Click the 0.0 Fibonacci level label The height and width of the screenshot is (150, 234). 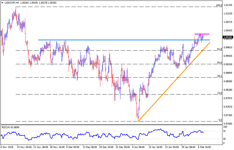tap(220, 120)
